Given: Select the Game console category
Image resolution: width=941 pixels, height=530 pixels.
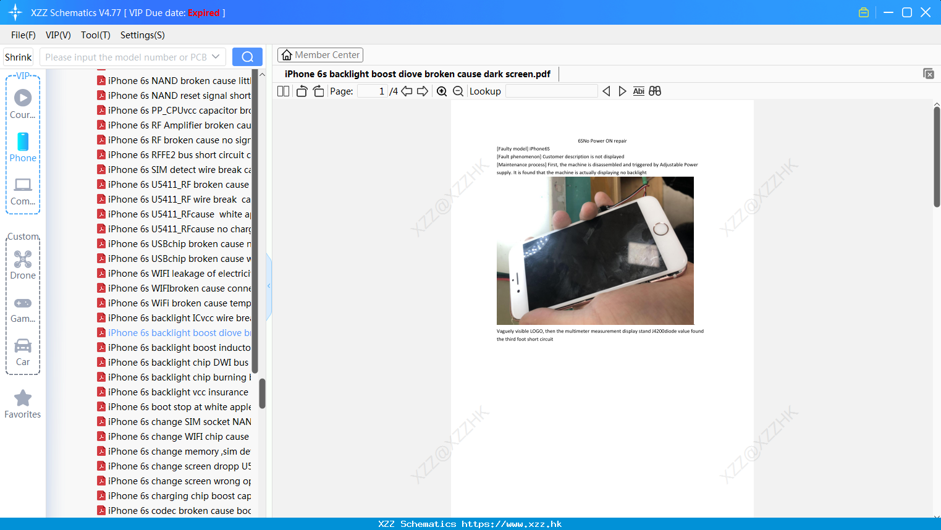Looking at the screenshot, I should point(23,309).
